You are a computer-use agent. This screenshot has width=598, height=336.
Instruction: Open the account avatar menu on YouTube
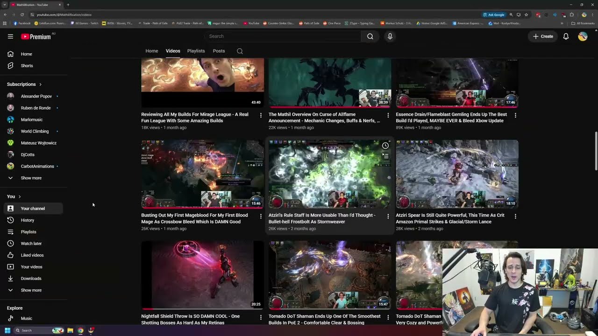coord(583,36)
